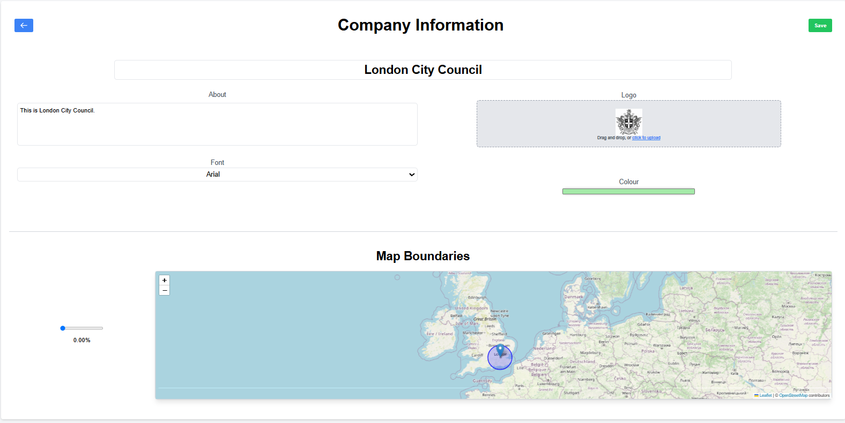Click the 0.00% slider value text
This screenshot has height=423, width=845.
pos(81,340)
